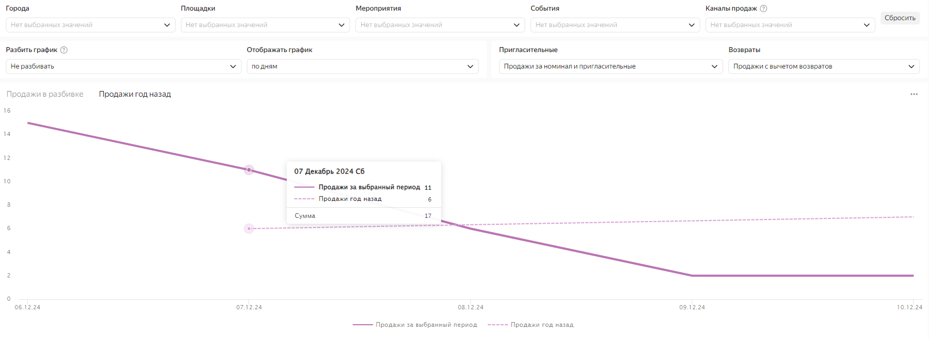Click chevron arrow in Возвраты dropdown
929x338 pixels.
911,66
